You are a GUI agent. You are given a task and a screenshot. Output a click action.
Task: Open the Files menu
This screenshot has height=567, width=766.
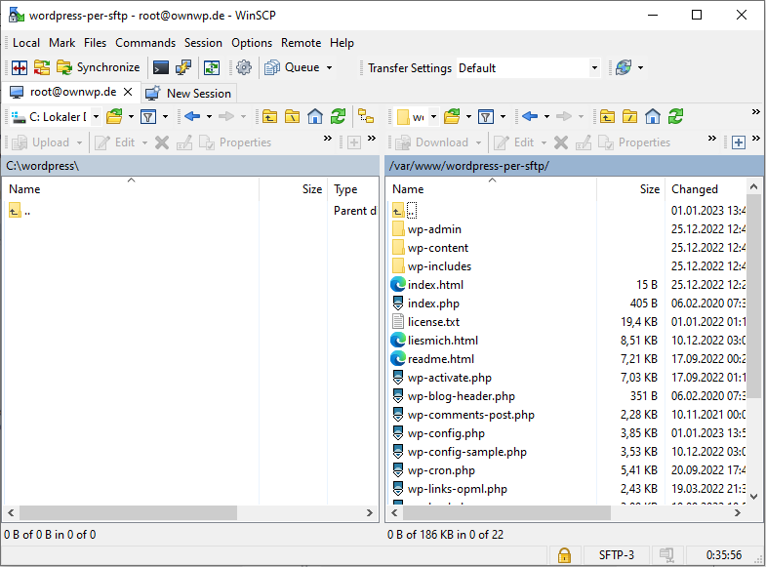point(95,43)
